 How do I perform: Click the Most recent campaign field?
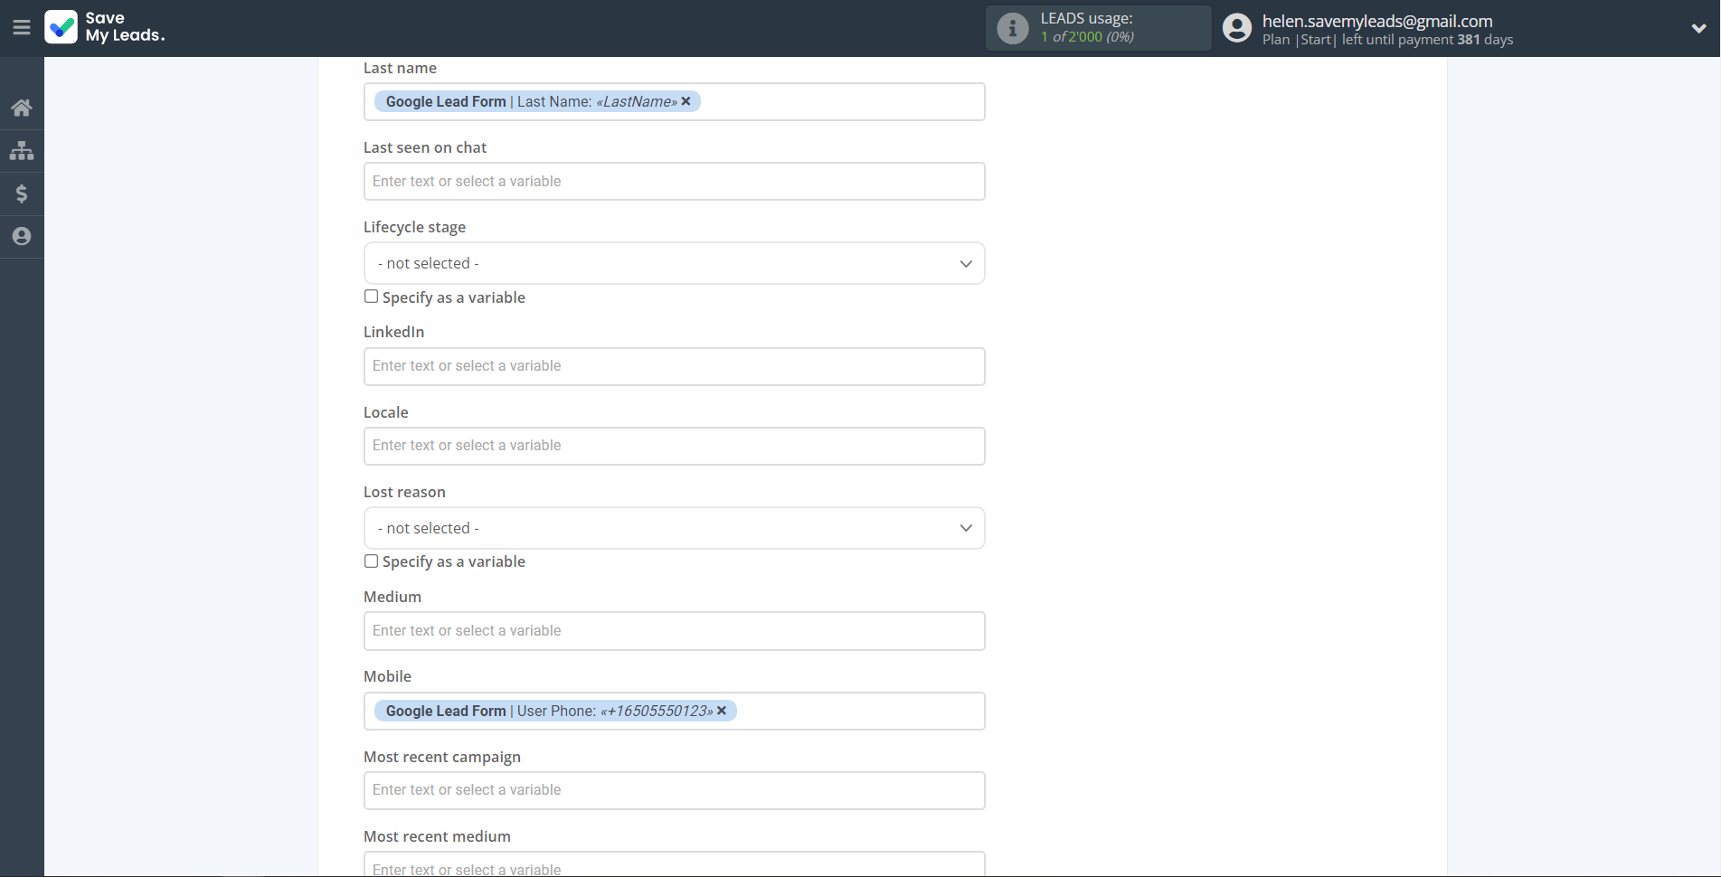pyautogui.click(x=675, y=790)
